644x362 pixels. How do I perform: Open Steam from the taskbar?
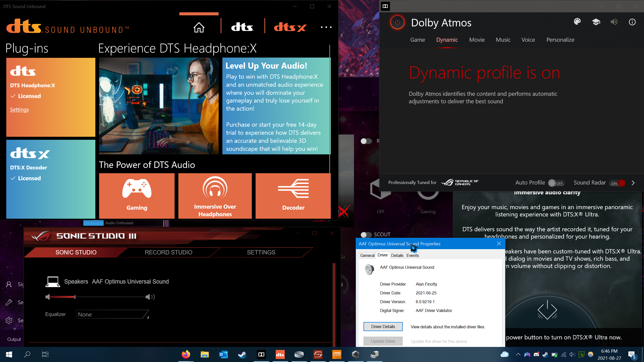tap(243, 354)
